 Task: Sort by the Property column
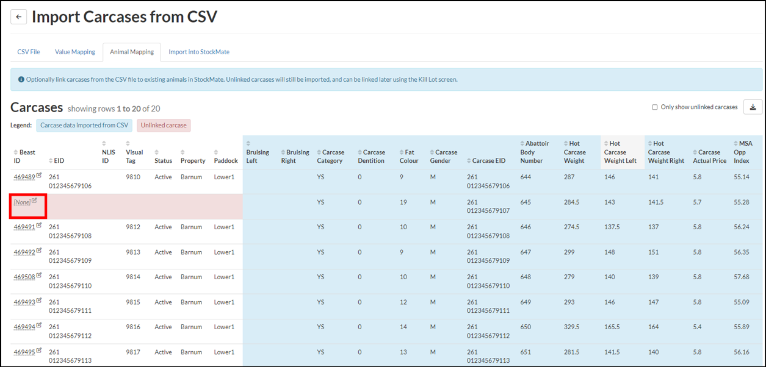(193, 157)
